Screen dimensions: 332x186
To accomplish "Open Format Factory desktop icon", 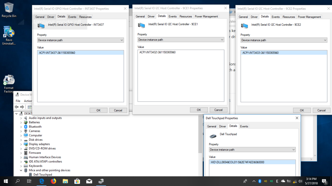I will 9,84.
